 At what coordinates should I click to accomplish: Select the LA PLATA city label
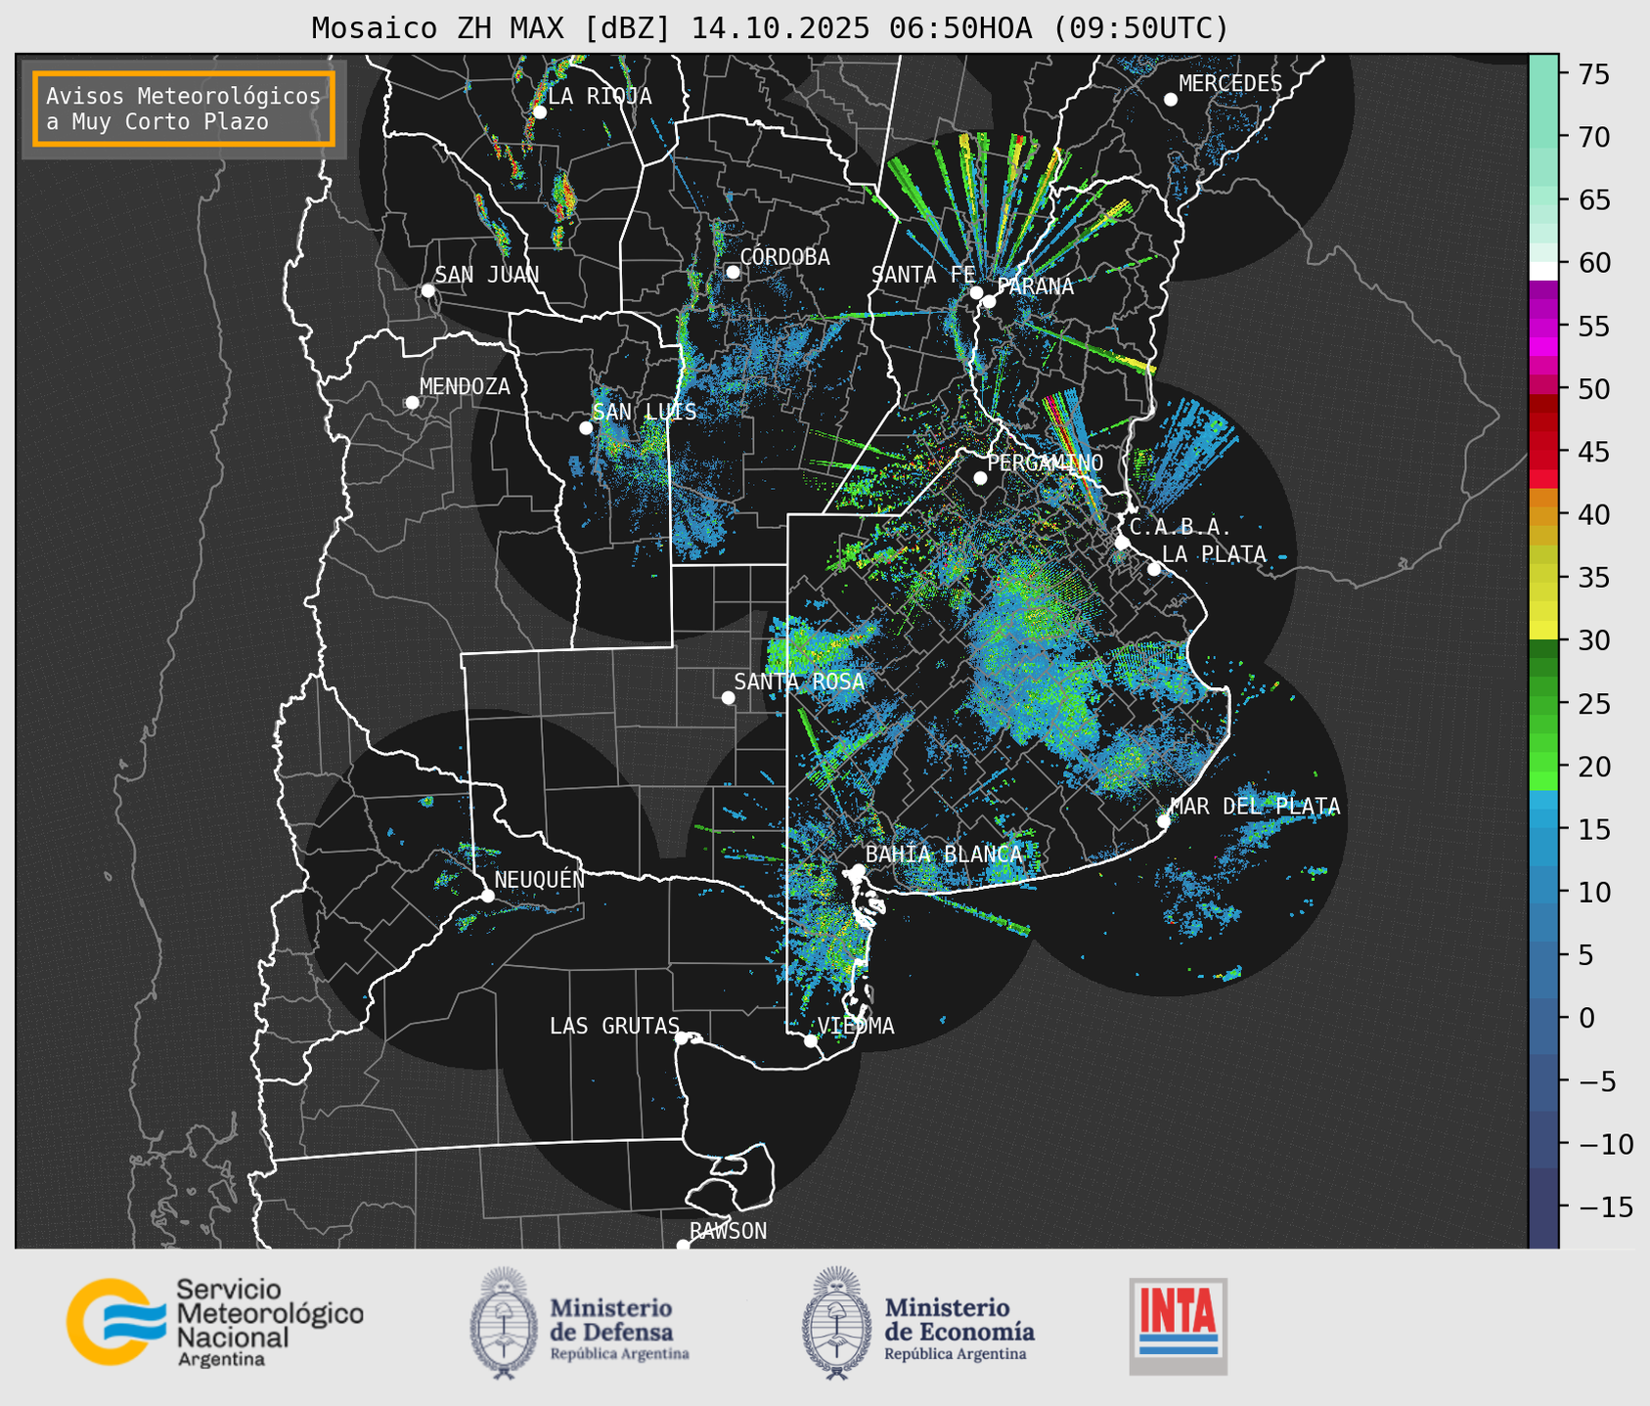point(1214,554)
